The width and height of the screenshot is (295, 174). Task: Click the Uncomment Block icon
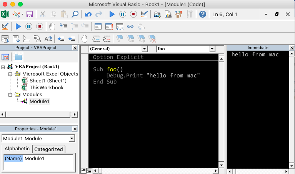(x=107, y=39)
